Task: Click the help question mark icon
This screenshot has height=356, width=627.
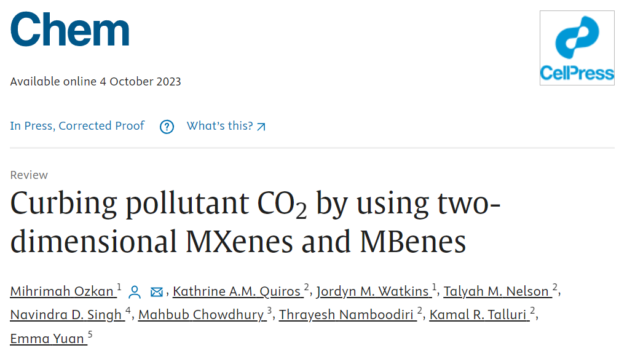Action: tap(167, 127)
